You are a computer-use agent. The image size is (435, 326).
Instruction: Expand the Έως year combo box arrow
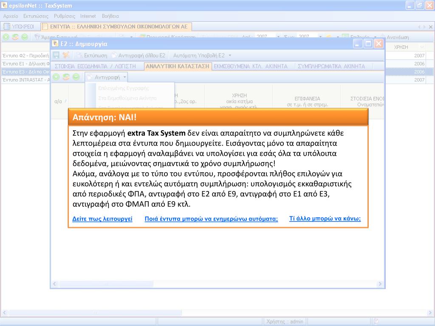coord(320,37)
